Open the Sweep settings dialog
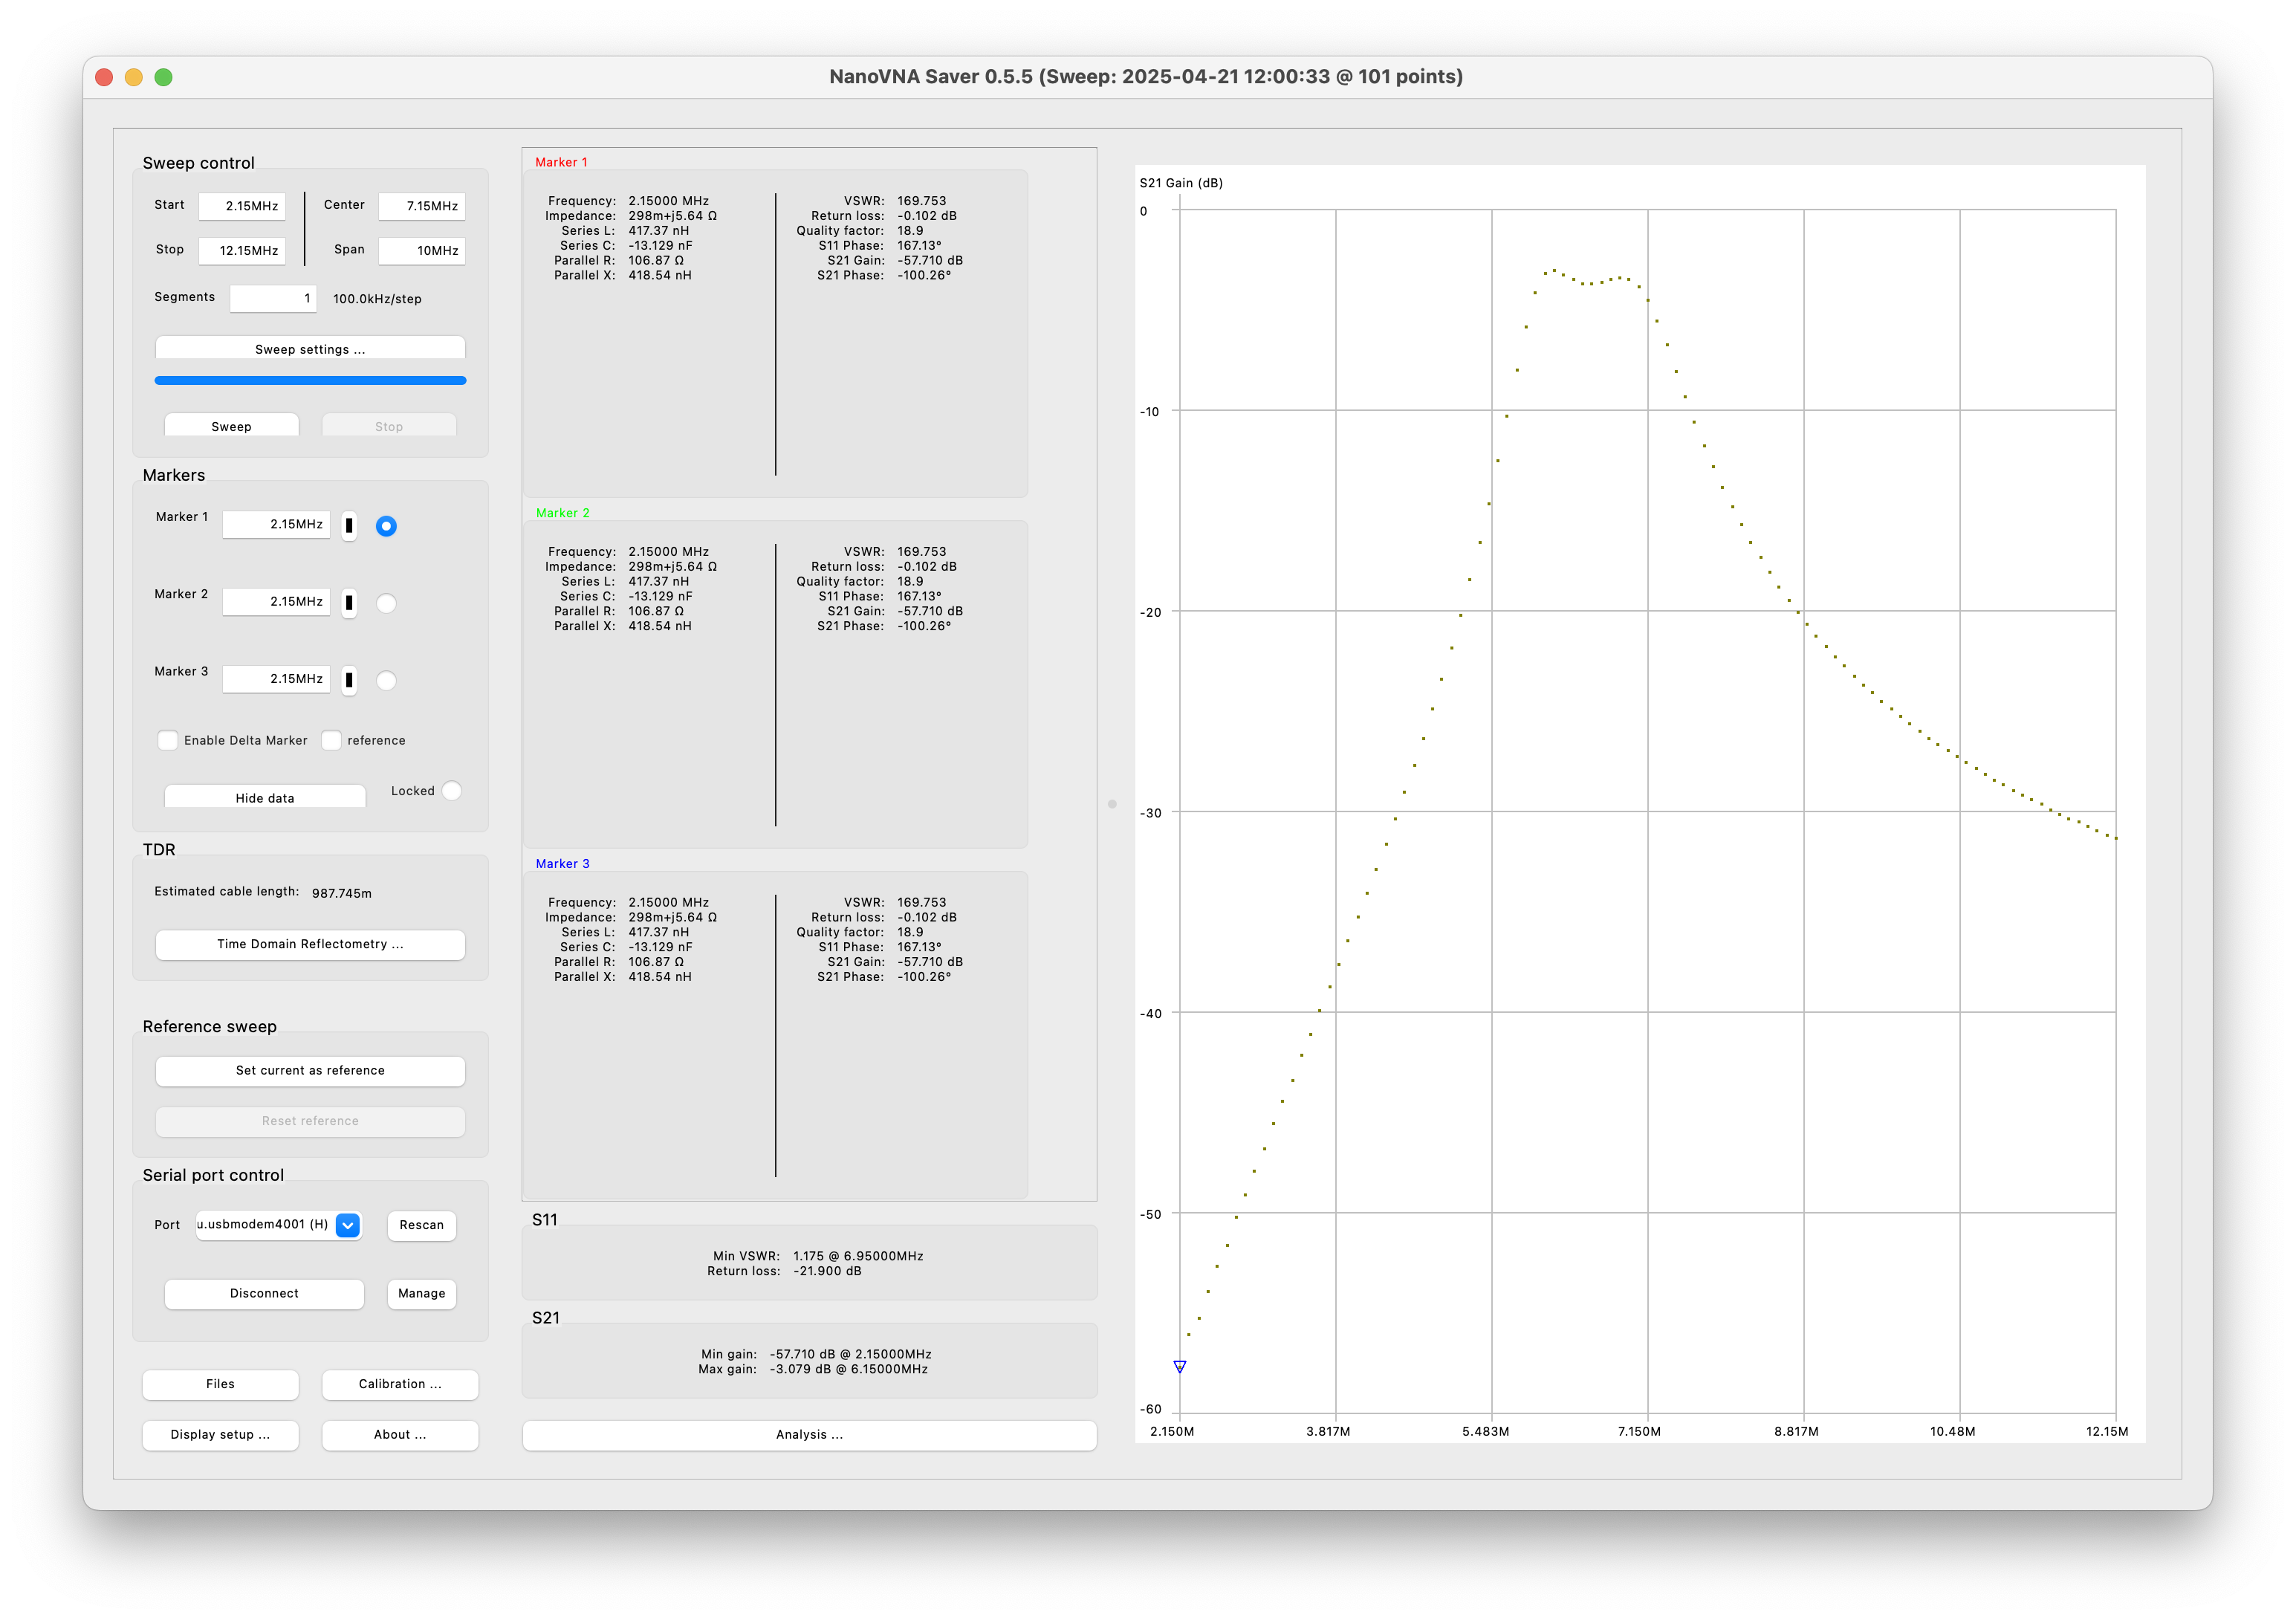This screenshot has width=2296, height=1620. [310, 348]
